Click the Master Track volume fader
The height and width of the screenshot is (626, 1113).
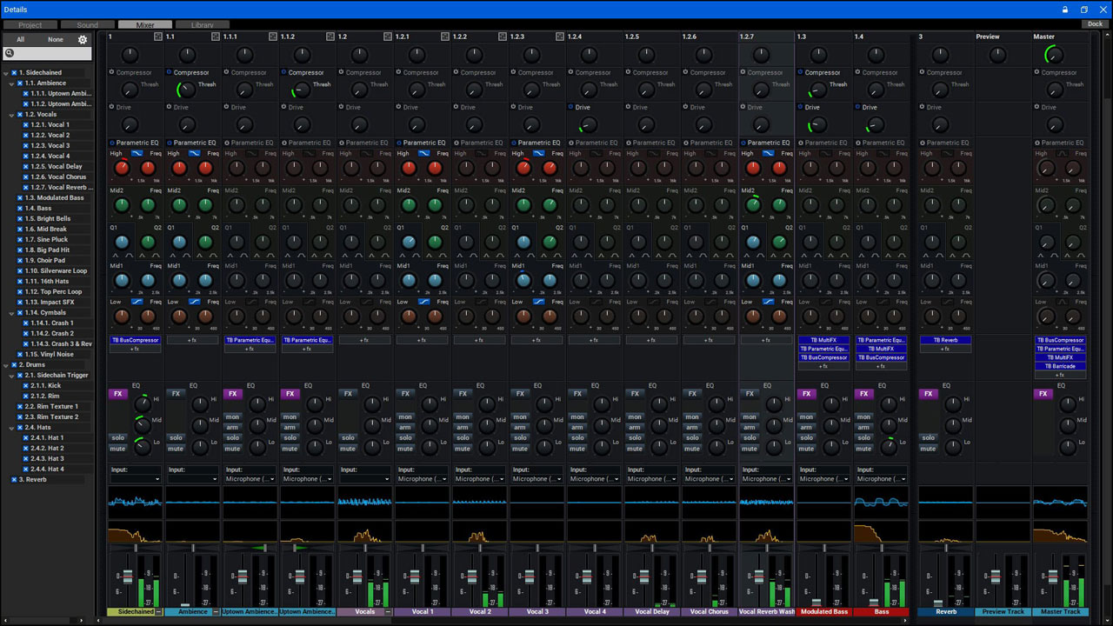click(1052, 577)
